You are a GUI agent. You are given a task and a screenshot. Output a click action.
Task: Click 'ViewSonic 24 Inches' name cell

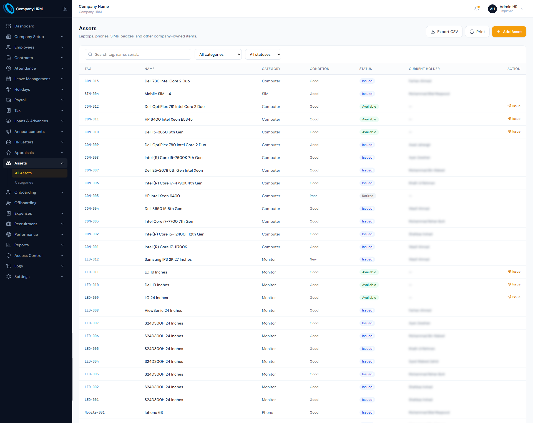[163, 310]
